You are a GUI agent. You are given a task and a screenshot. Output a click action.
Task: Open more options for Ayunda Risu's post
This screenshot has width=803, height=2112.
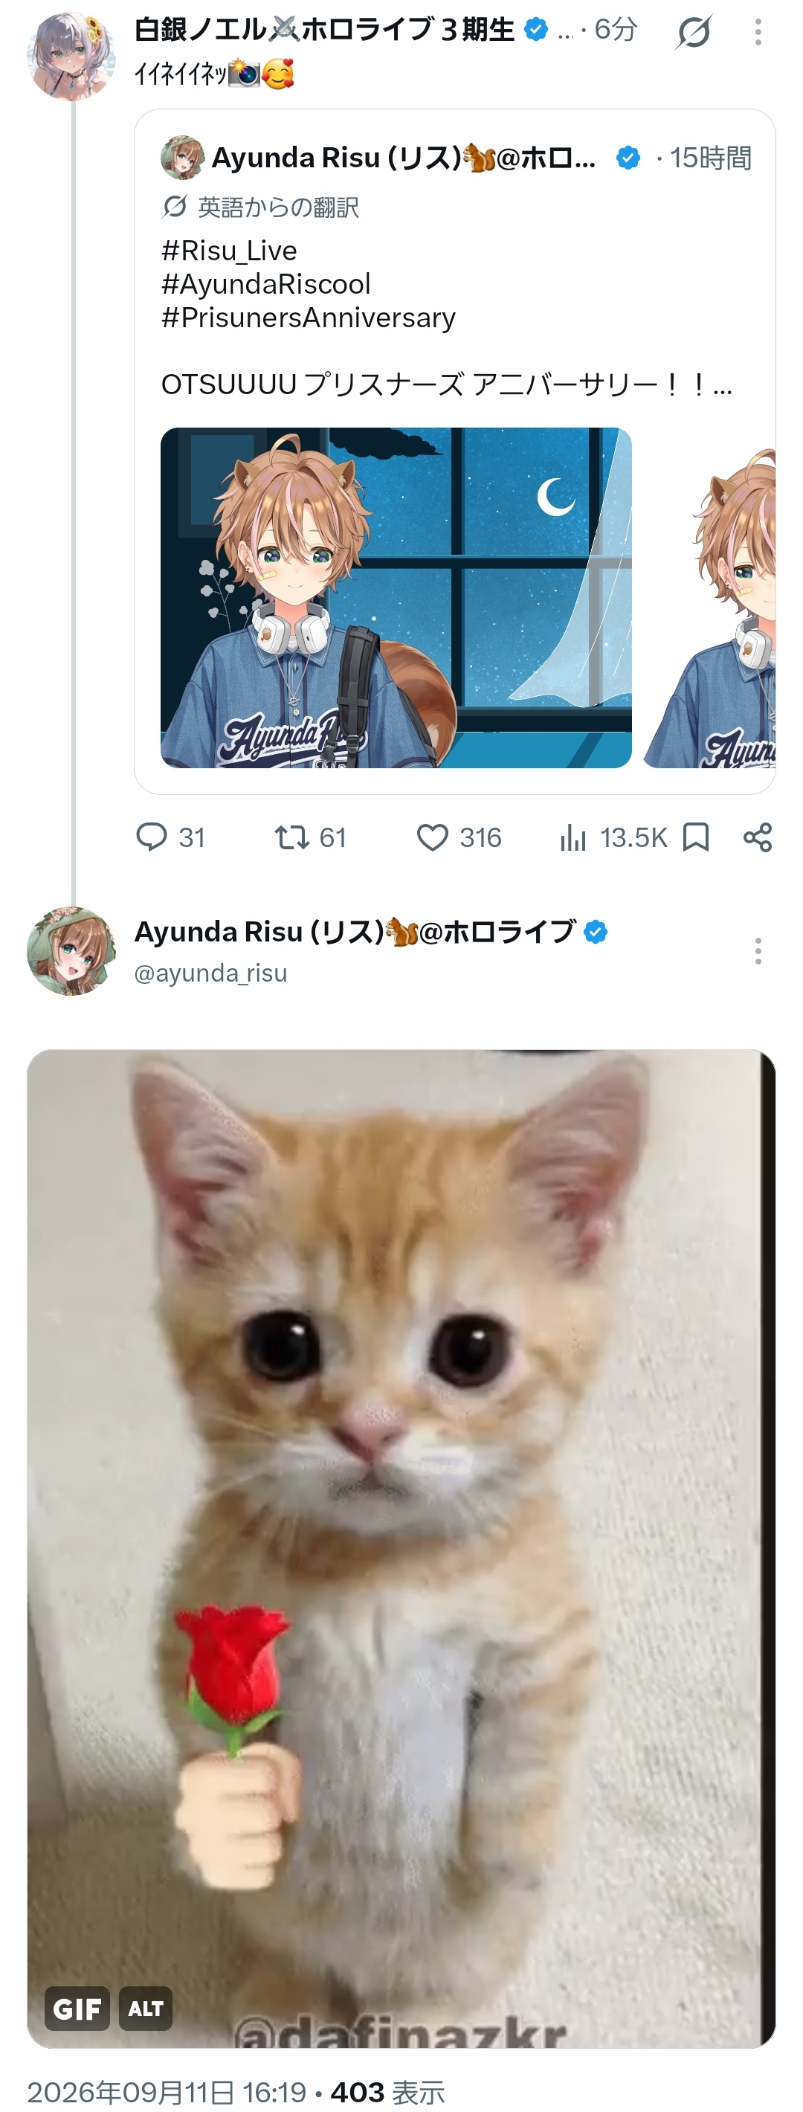point(758,951)
